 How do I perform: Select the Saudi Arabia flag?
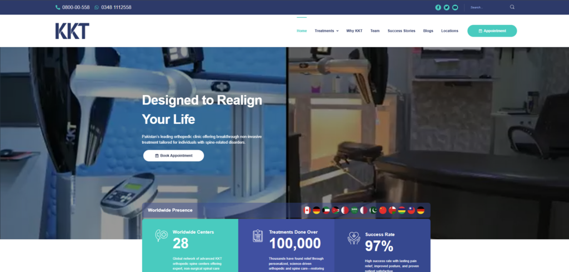coord(354,210)
